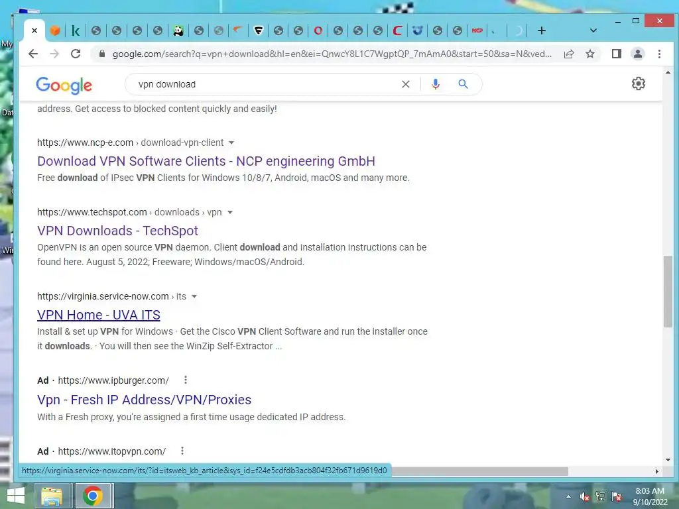The width and height of the screenshot is (679, 509).
Task: Open the Chrome three-dot menu
Action: coord(659,54)
